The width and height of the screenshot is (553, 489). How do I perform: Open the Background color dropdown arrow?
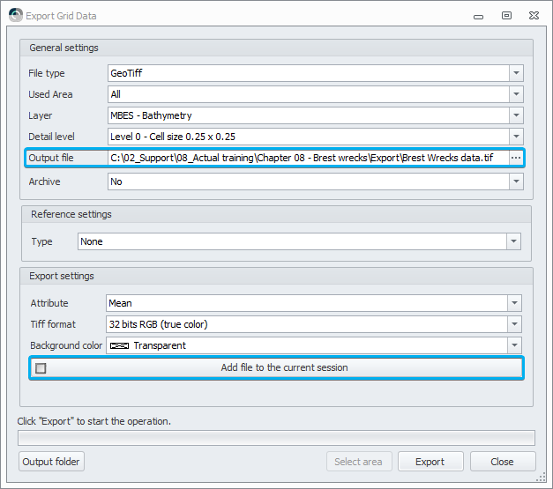tap(514, 345)
